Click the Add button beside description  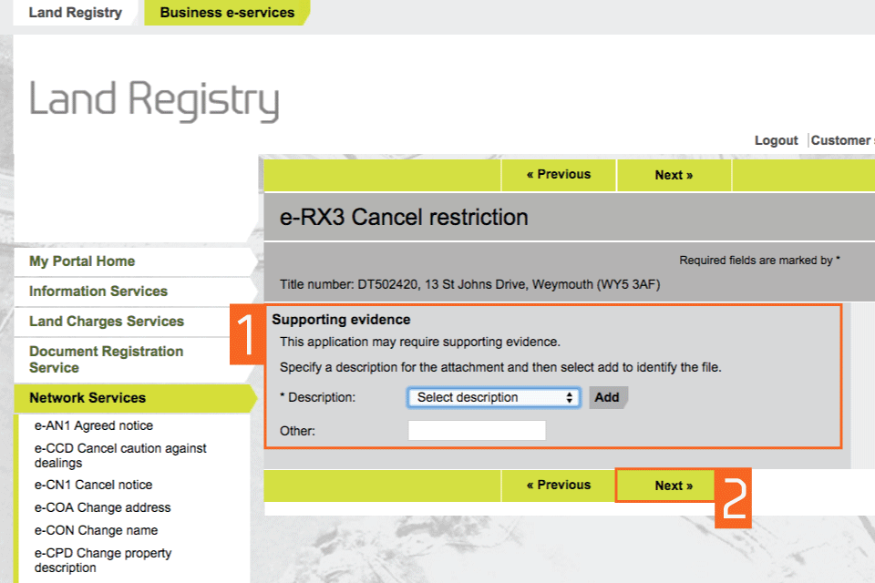pos(607,398)
